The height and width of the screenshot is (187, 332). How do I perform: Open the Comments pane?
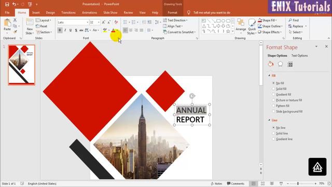(x=236, y=183)
